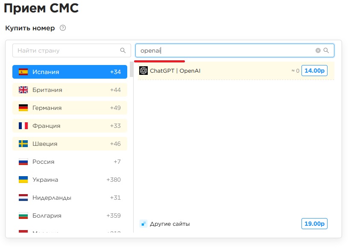
Task: Click the service search magnifier icon
Action: (326, 50)
